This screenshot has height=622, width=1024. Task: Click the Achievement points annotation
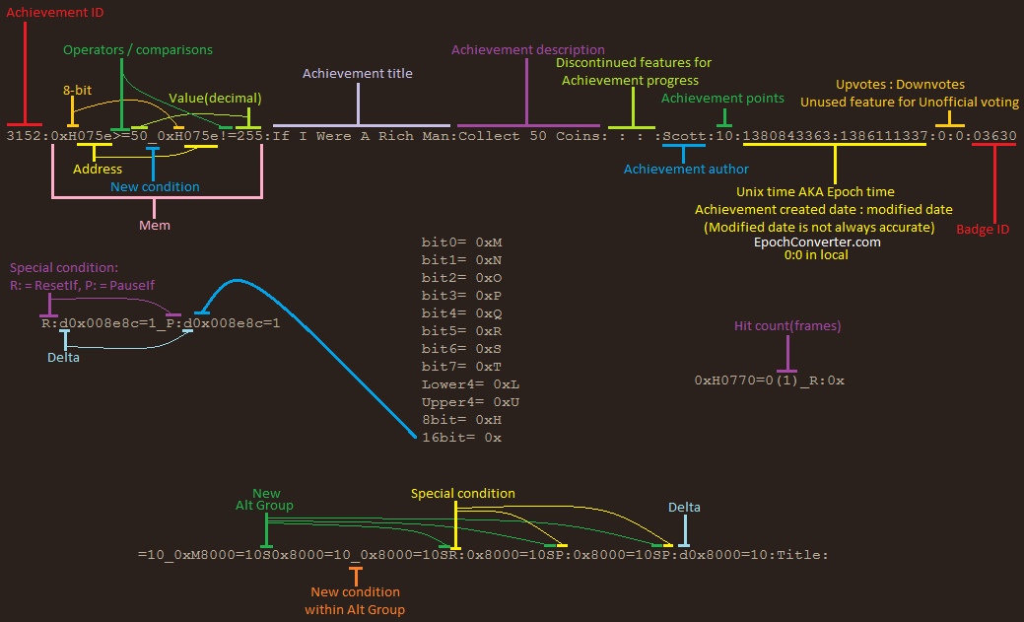(x=722, y=98)
